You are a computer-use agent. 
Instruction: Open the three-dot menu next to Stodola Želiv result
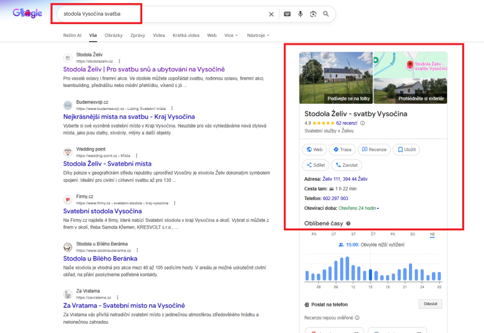pyautogui.click(x=119, y=61)
